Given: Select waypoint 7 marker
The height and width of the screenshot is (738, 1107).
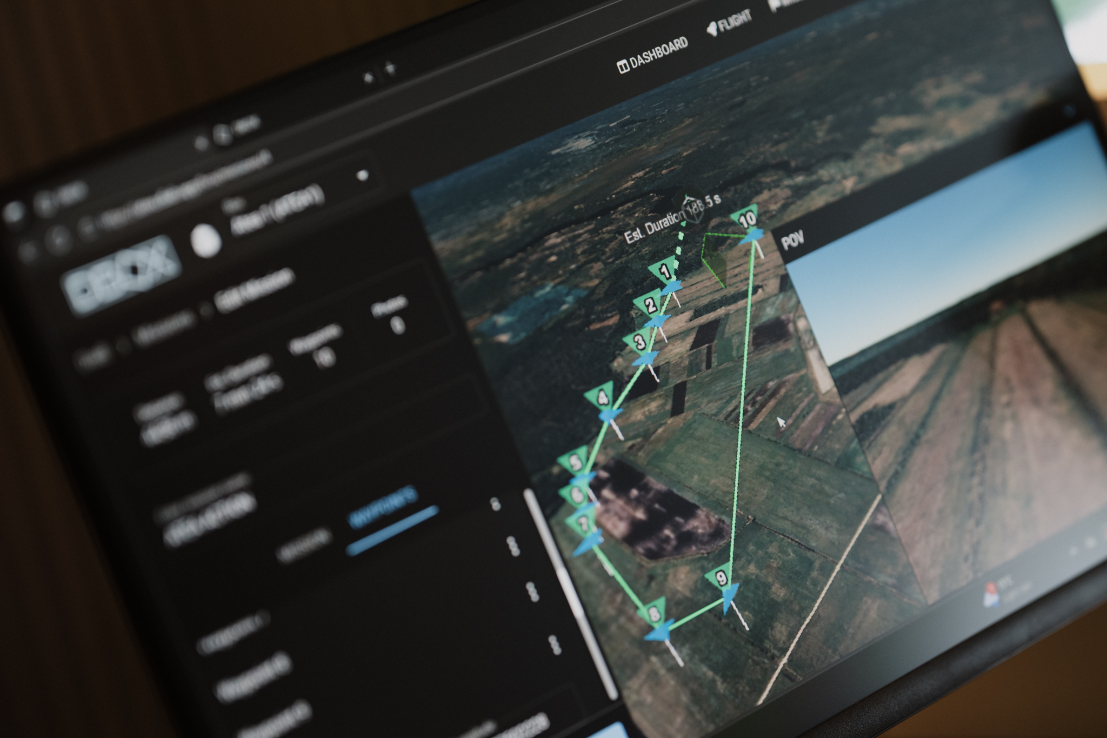Looking at the screenshot, I should pyautogui.click(x=582, y=523).
